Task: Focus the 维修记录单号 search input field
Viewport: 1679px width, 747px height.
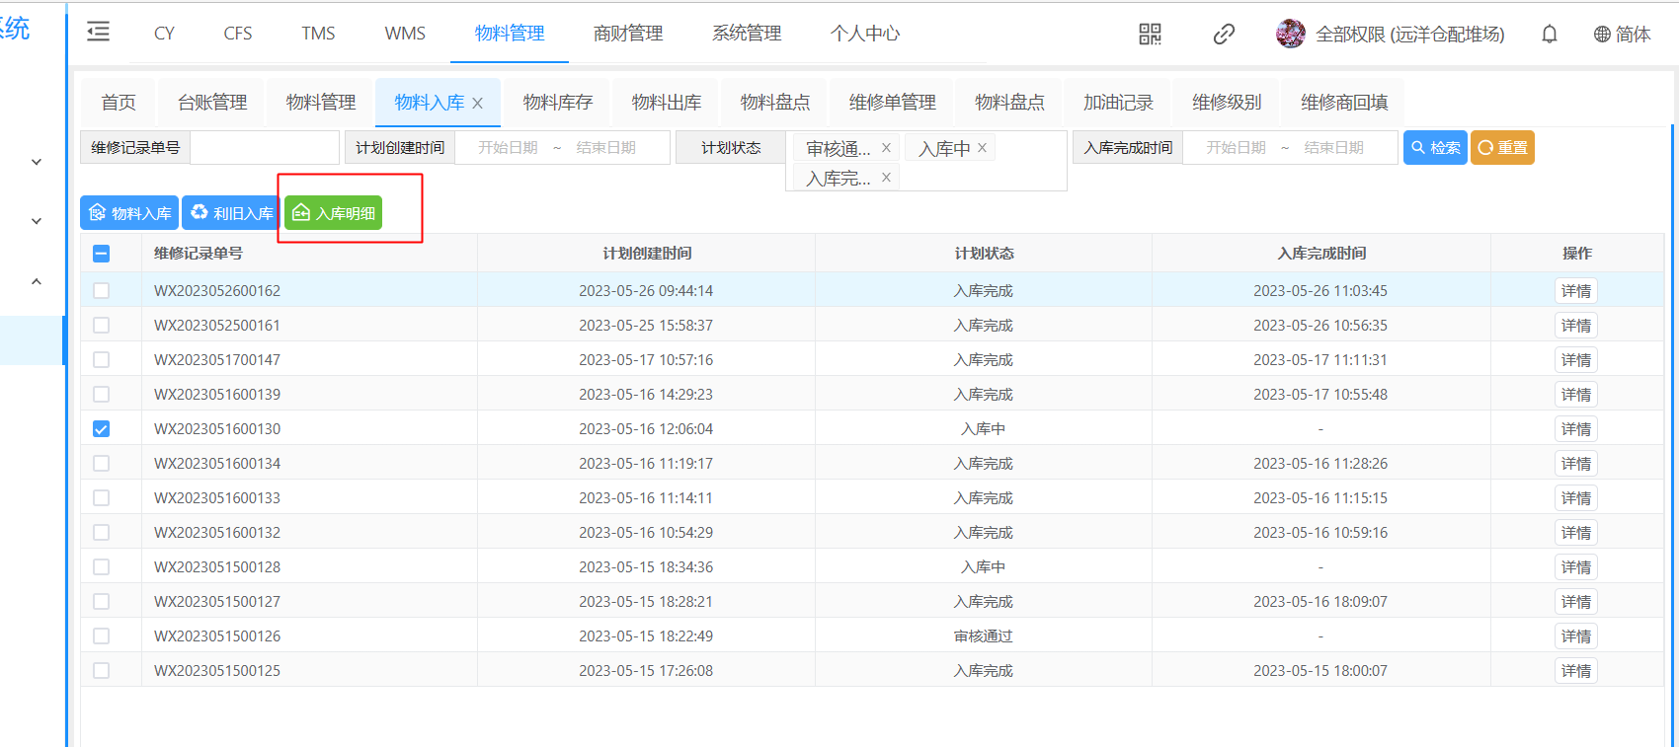Action: click(264, 148)
